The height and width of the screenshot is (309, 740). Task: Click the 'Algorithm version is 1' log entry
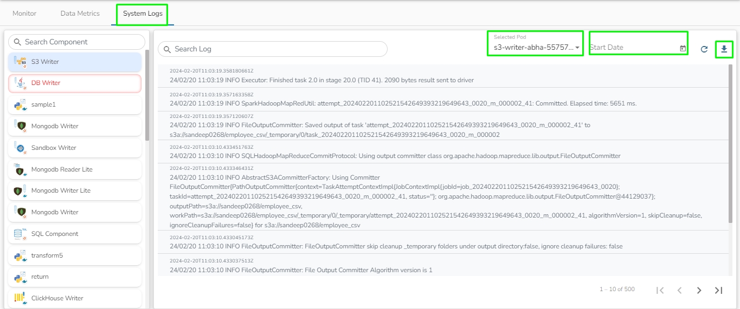pyautogui.click(x=442, y=265)
